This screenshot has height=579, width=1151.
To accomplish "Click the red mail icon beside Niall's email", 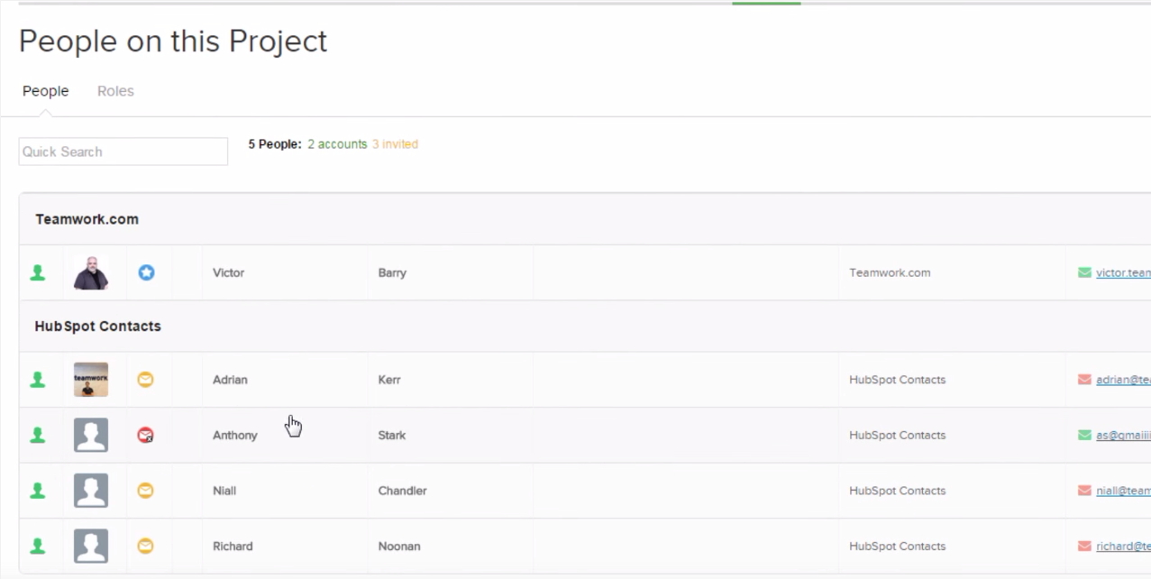I will tap(1084, 491).
